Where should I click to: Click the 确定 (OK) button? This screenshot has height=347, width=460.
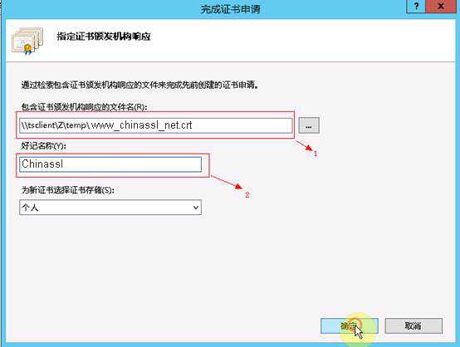349,326
